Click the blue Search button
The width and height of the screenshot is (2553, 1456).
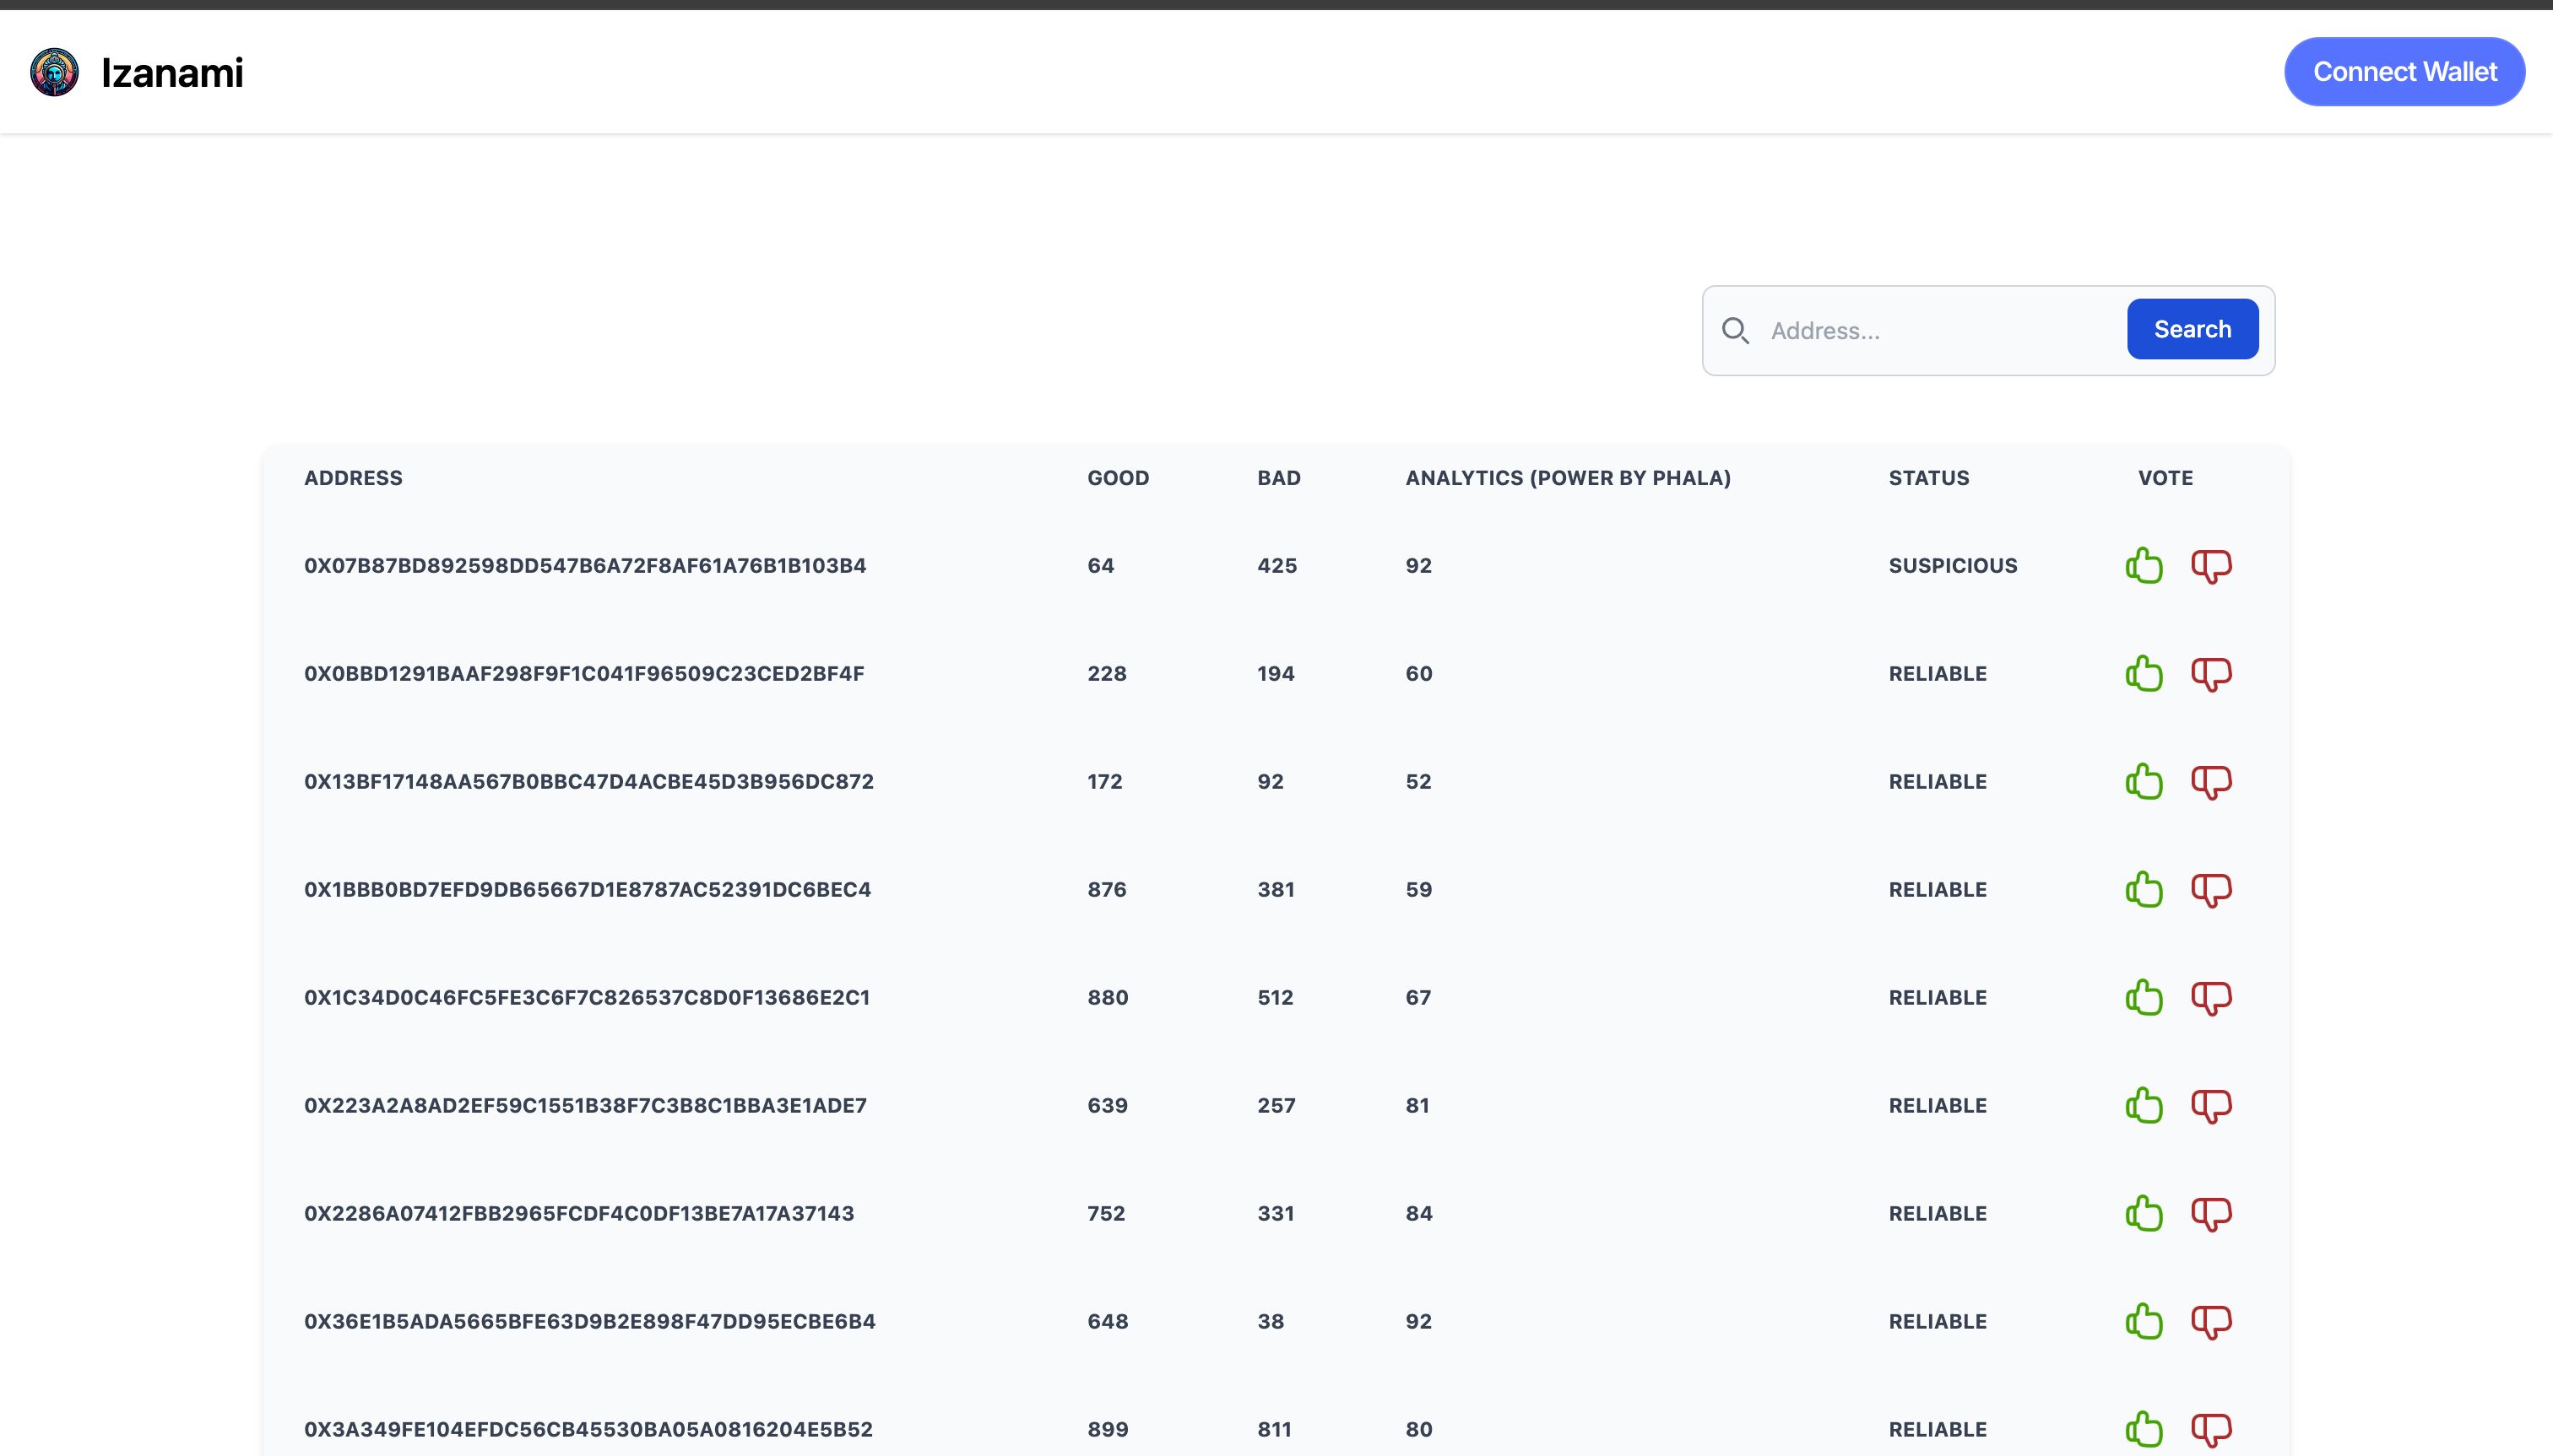pos(2192,329)
